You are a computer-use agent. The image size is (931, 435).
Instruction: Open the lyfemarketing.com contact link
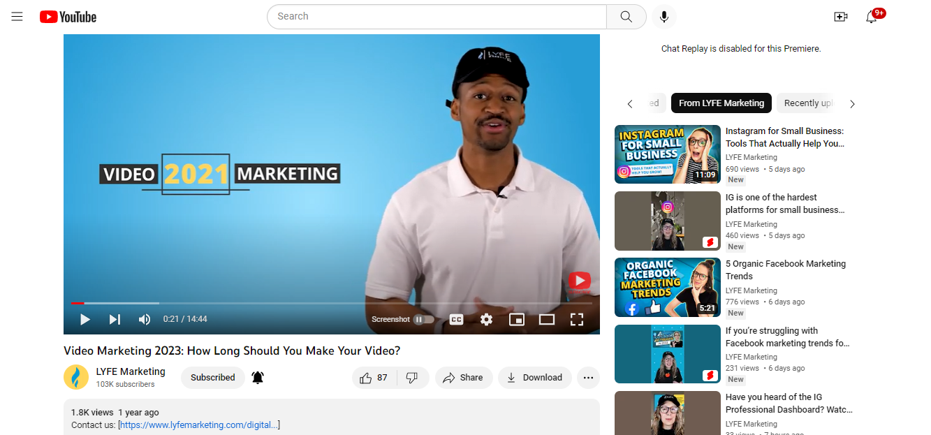pyautogui.click(x=200, y=425)
